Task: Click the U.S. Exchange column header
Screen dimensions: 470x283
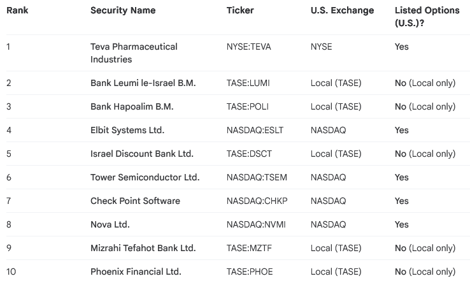Action: coord(342,11)
